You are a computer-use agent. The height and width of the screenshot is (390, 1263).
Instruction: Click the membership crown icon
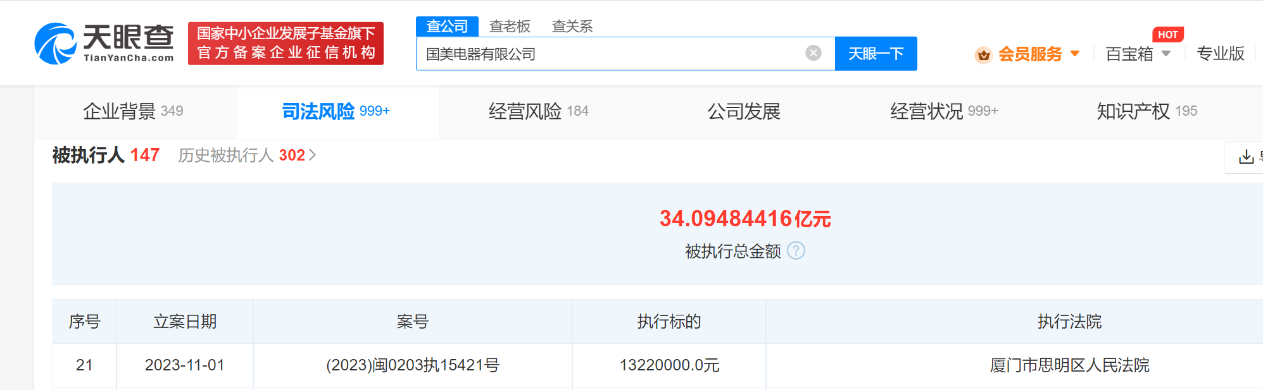click(983, 55)
